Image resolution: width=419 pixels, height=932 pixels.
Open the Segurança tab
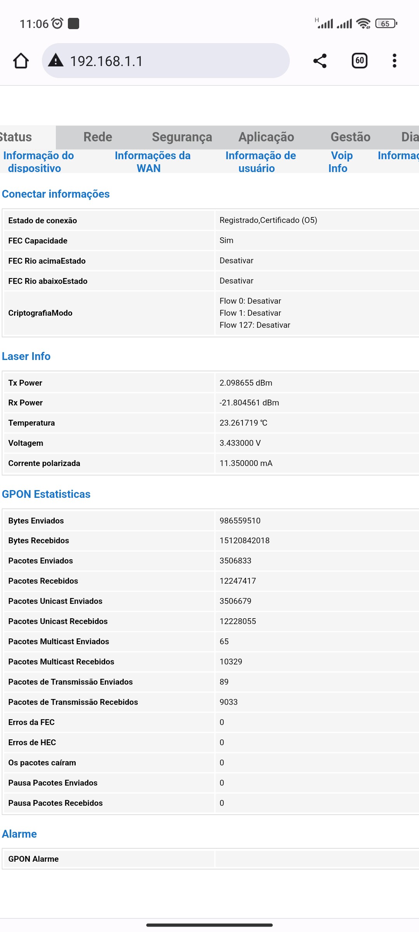click(182, 137)
